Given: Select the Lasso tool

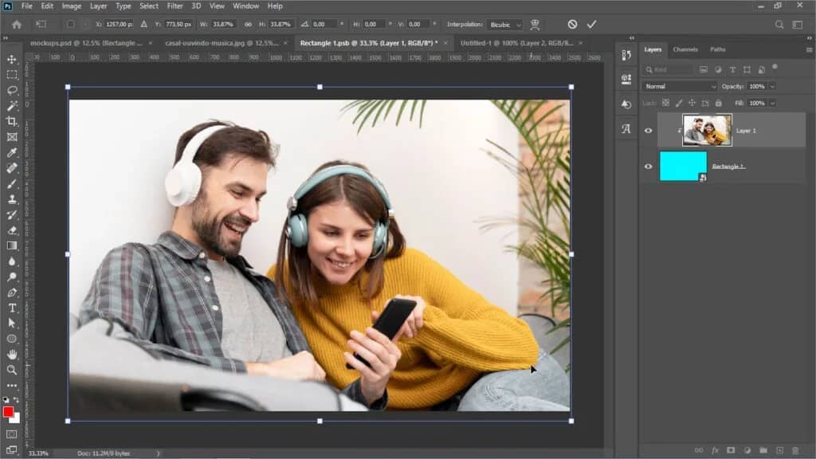Looking at the screenshot, I should [12, 91].
